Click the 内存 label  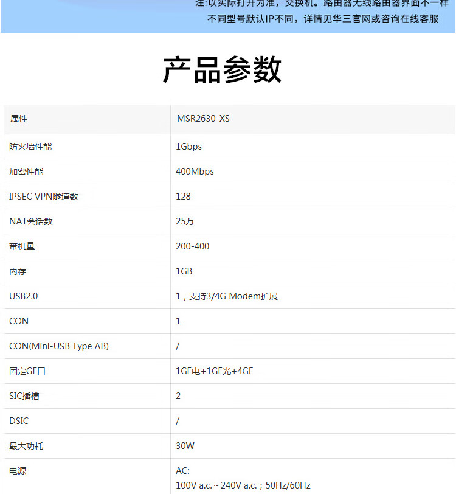(x=18, y=271)
